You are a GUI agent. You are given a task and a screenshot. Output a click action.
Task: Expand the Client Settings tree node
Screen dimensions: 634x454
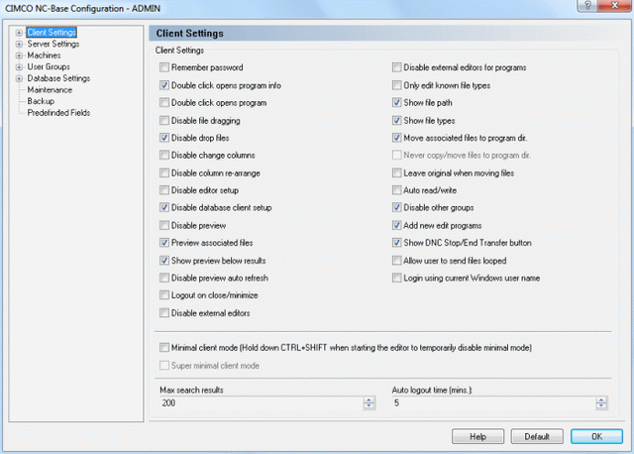pos(19,33)
